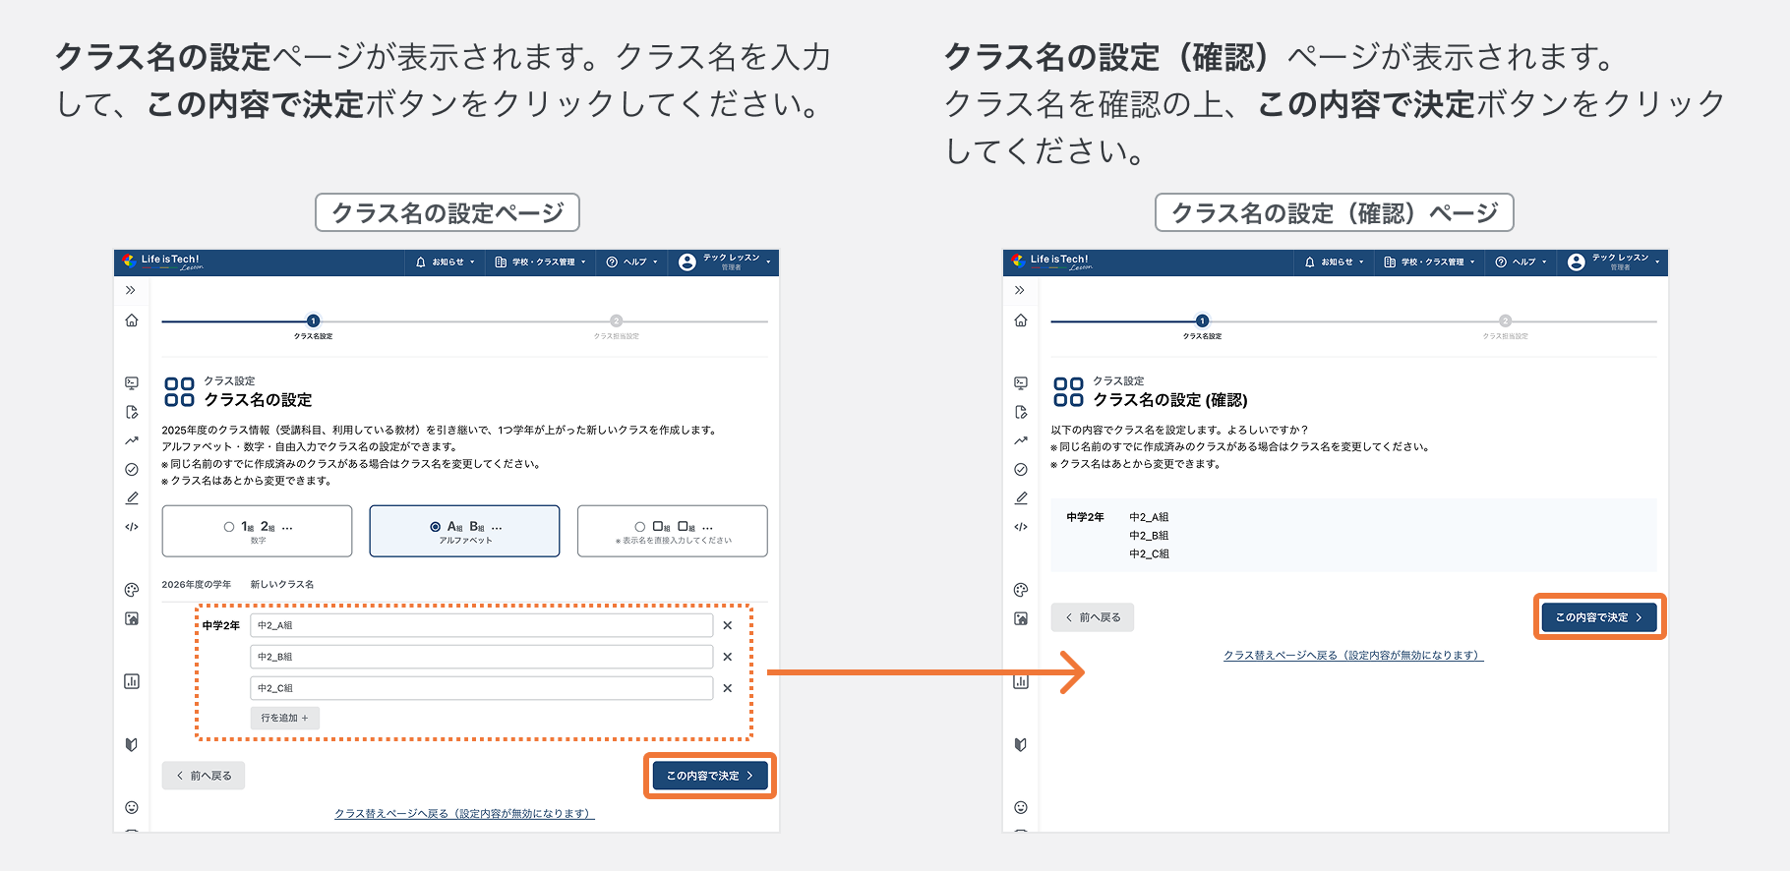Viewport: 1790px width, 871px height.
Task: Click 中2_A組 text in confirmation list
Action: coord(1149,517)
